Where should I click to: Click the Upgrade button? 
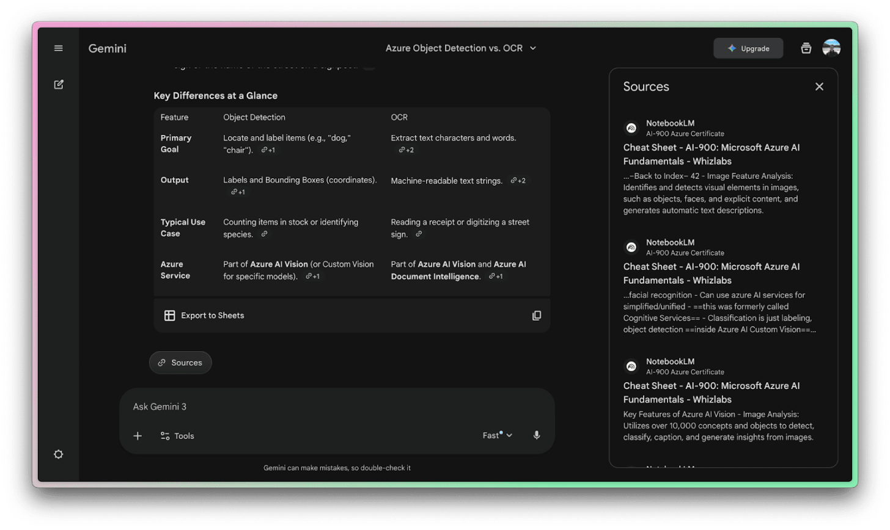pos(748,48)
